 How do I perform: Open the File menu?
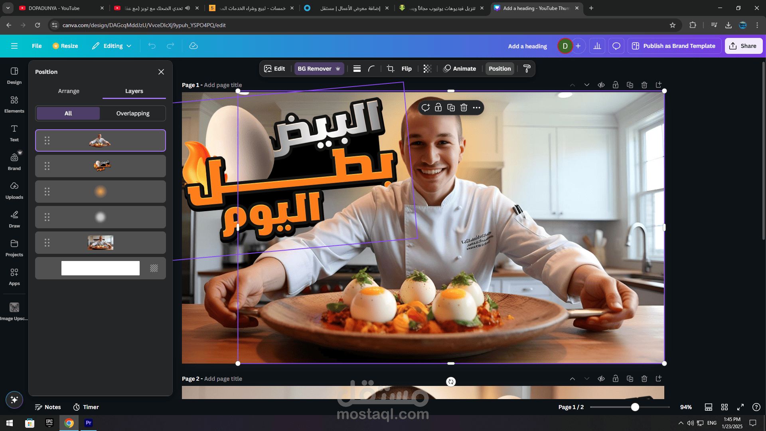(37, 46)
